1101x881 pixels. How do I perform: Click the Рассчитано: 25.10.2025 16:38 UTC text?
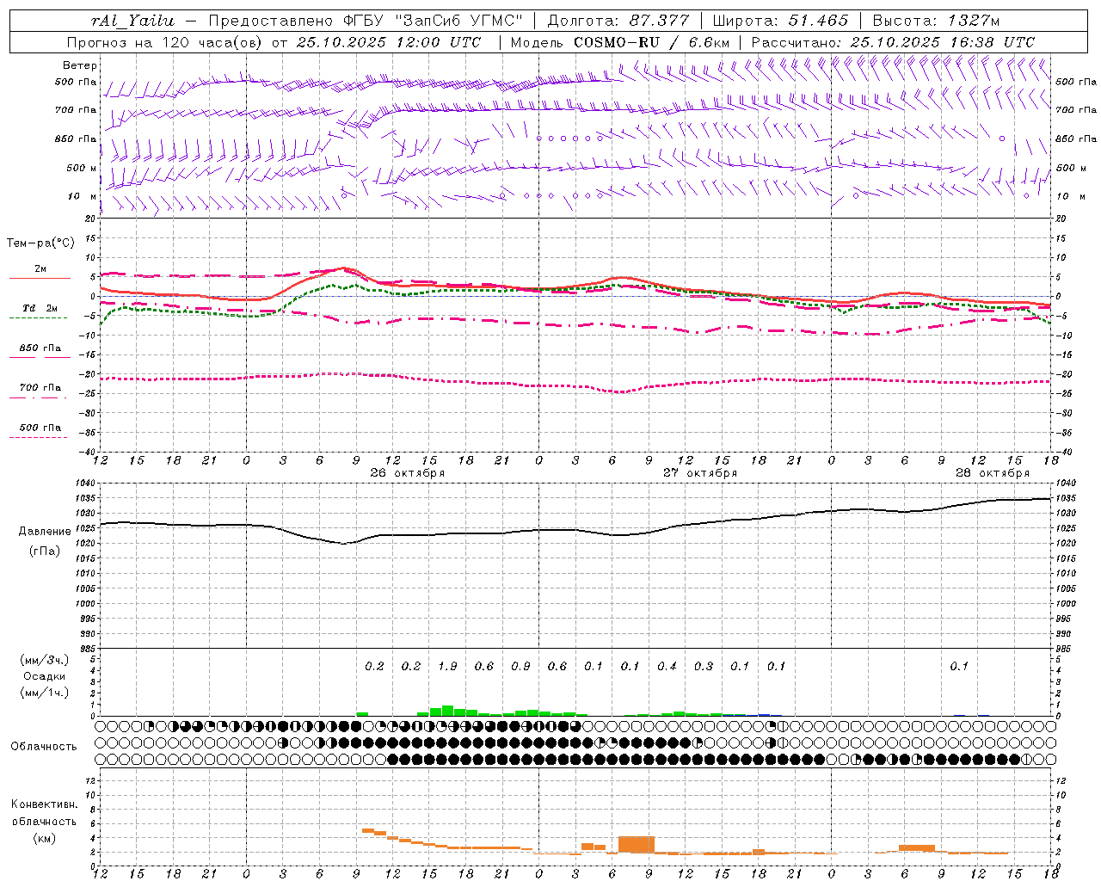(893, 42)
